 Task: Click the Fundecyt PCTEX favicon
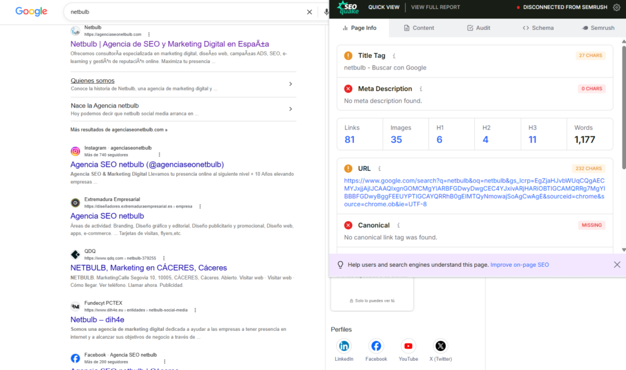[75, 307]
